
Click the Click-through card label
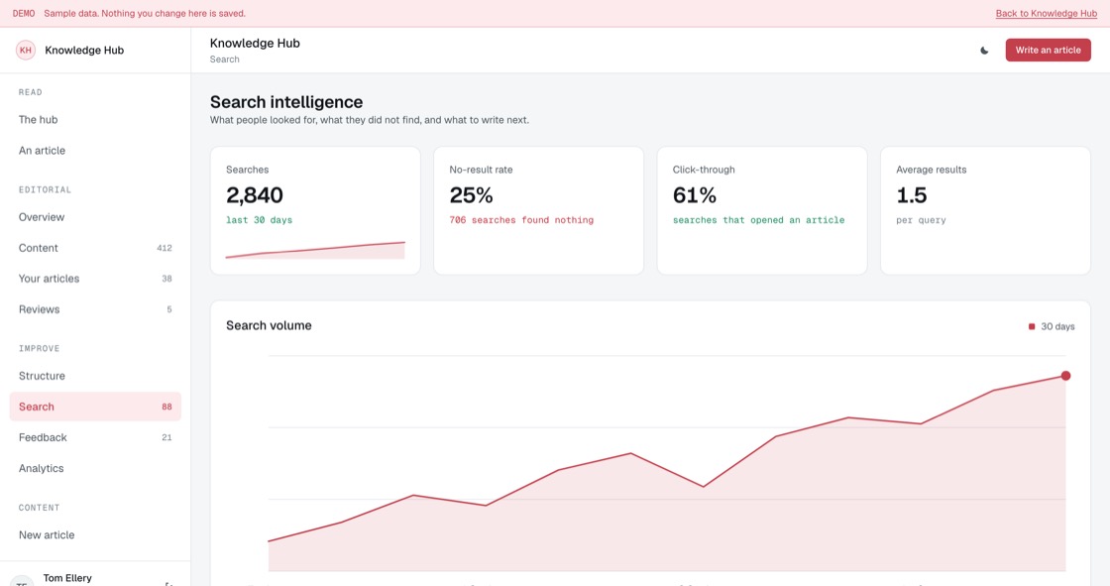pos(704,171)
